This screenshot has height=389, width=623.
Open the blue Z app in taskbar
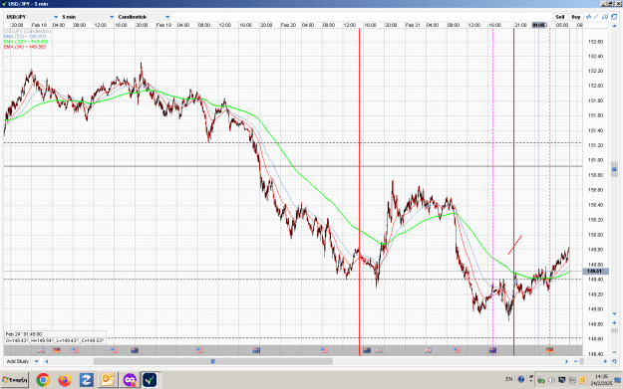click(86, 380)
